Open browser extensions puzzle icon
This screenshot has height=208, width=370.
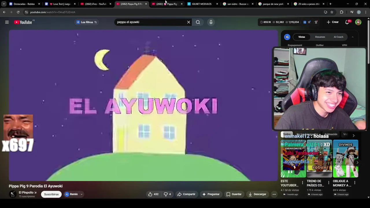pyautogui.click(x=342, y=12)
